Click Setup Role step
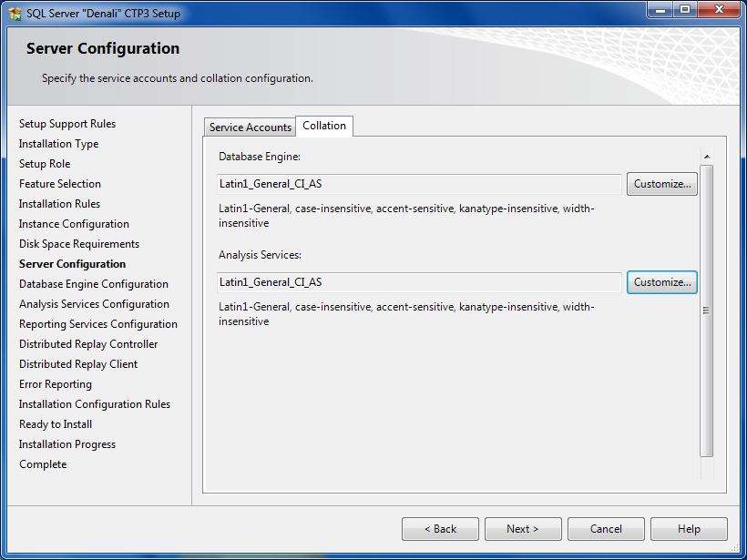The height and width of the screenshot is (560, 747). pos(45,164)
